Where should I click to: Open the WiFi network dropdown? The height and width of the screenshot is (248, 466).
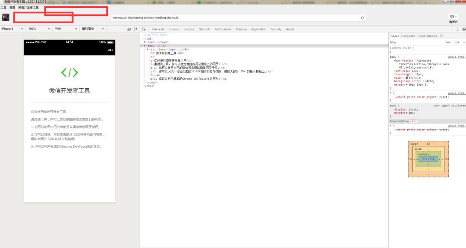tap(66, 29)
